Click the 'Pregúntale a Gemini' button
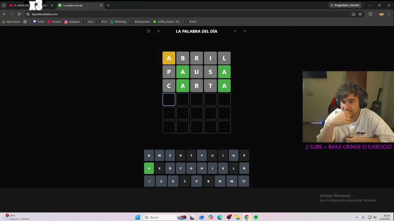Image resolution: width=394 pixels, height=221 pixels. pos(345,5)
